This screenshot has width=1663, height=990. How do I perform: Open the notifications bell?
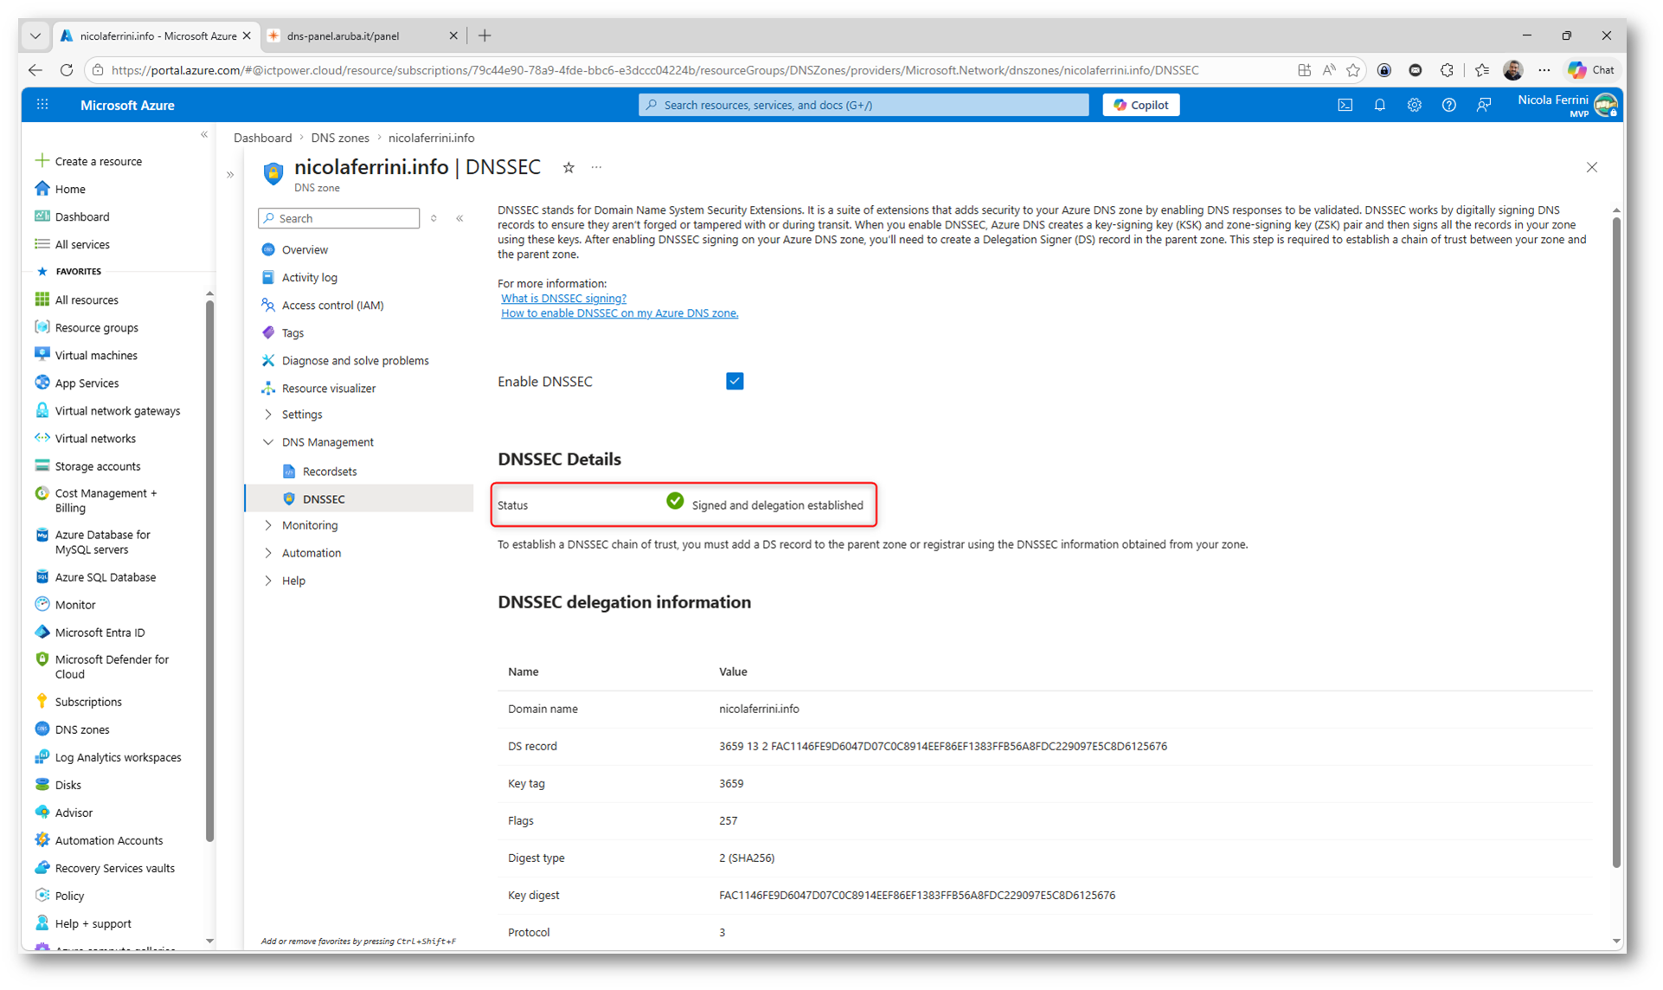(x=1379, y=105)
